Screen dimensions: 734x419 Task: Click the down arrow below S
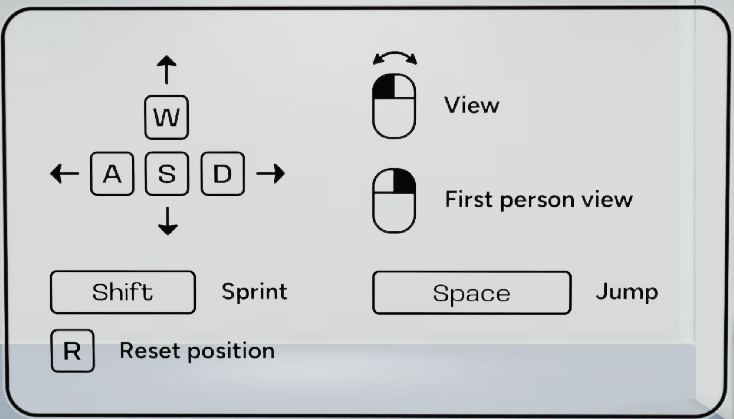tap(167, 221)
